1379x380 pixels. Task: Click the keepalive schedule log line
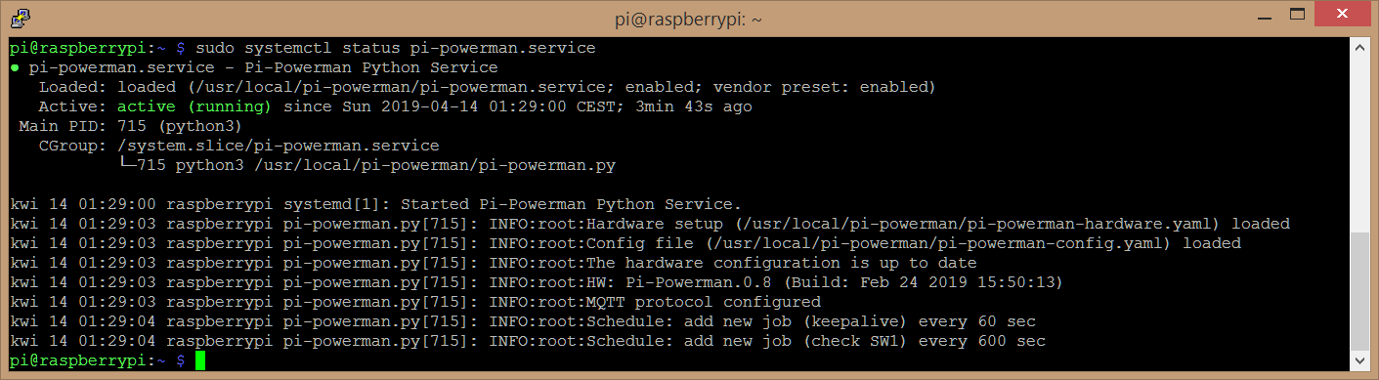coord(523,322)
